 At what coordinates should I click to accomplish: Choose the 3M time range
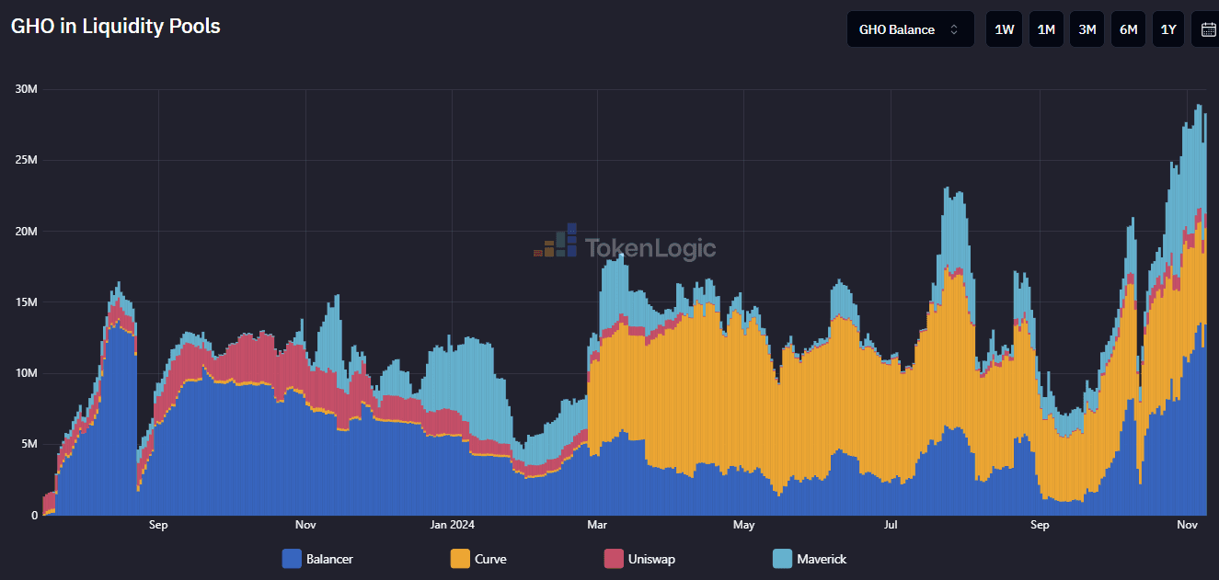pos(1087,29)
